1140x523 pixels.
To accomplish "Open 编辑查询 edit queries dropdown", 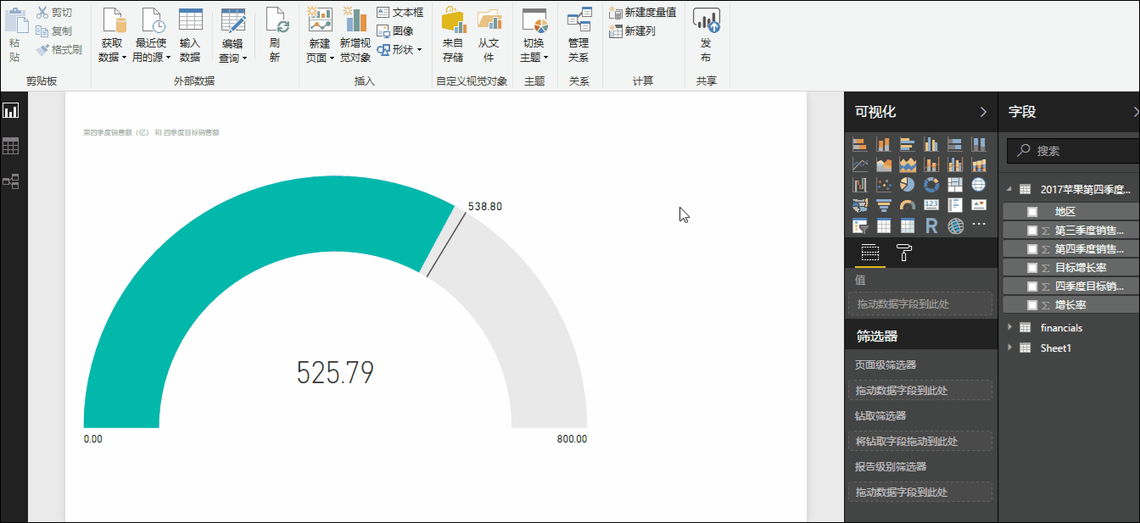I will 232,36.
